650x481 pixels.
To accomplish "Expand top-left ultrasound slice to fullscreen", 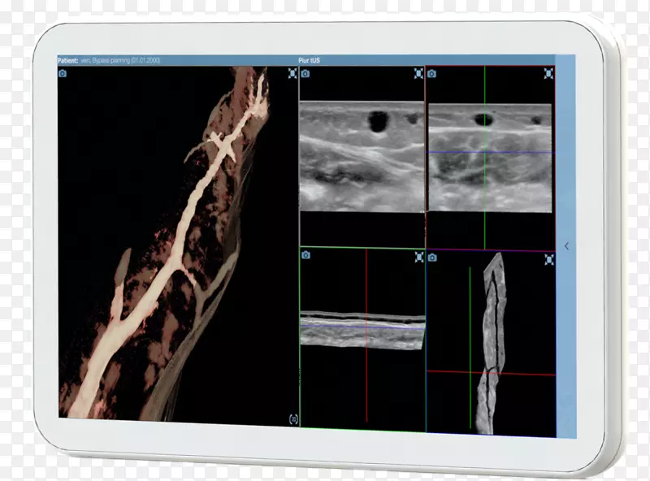I will pos(418,74).
